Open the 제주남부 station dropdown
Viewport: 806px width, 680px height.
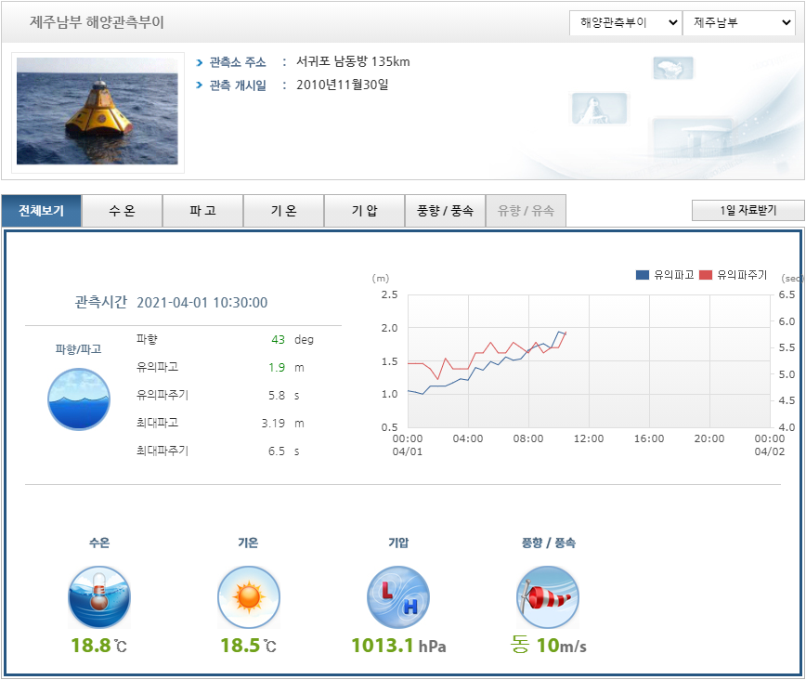click(739, 22)
